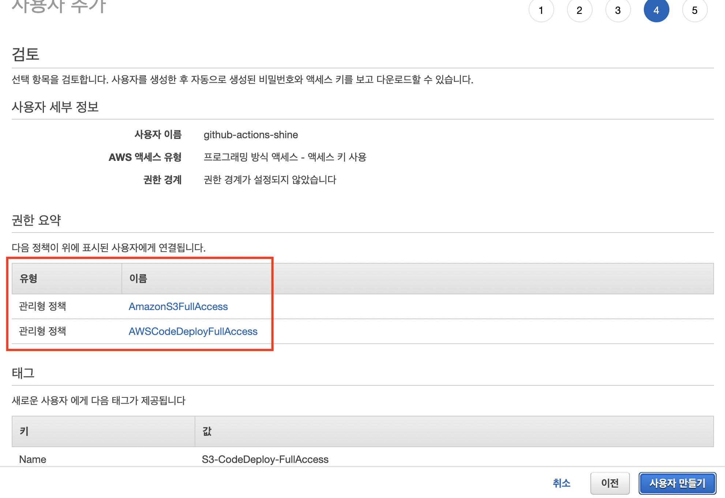Click the 이름 column header

pos(138,279)
